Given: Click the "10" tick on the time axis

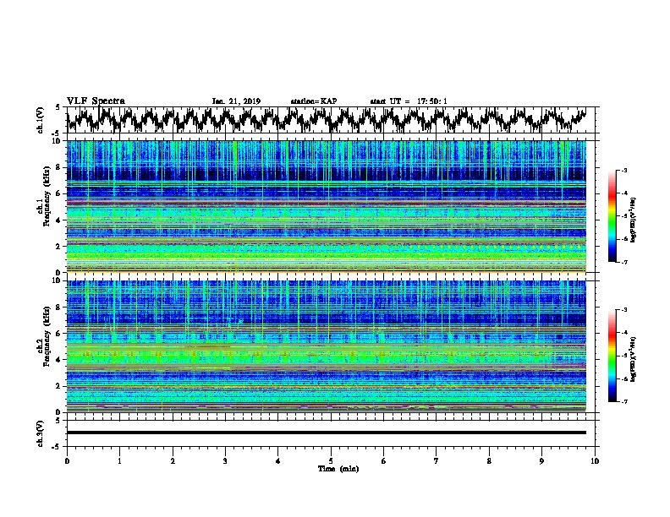Looking at the screenshot, I should tap(595, 461).
